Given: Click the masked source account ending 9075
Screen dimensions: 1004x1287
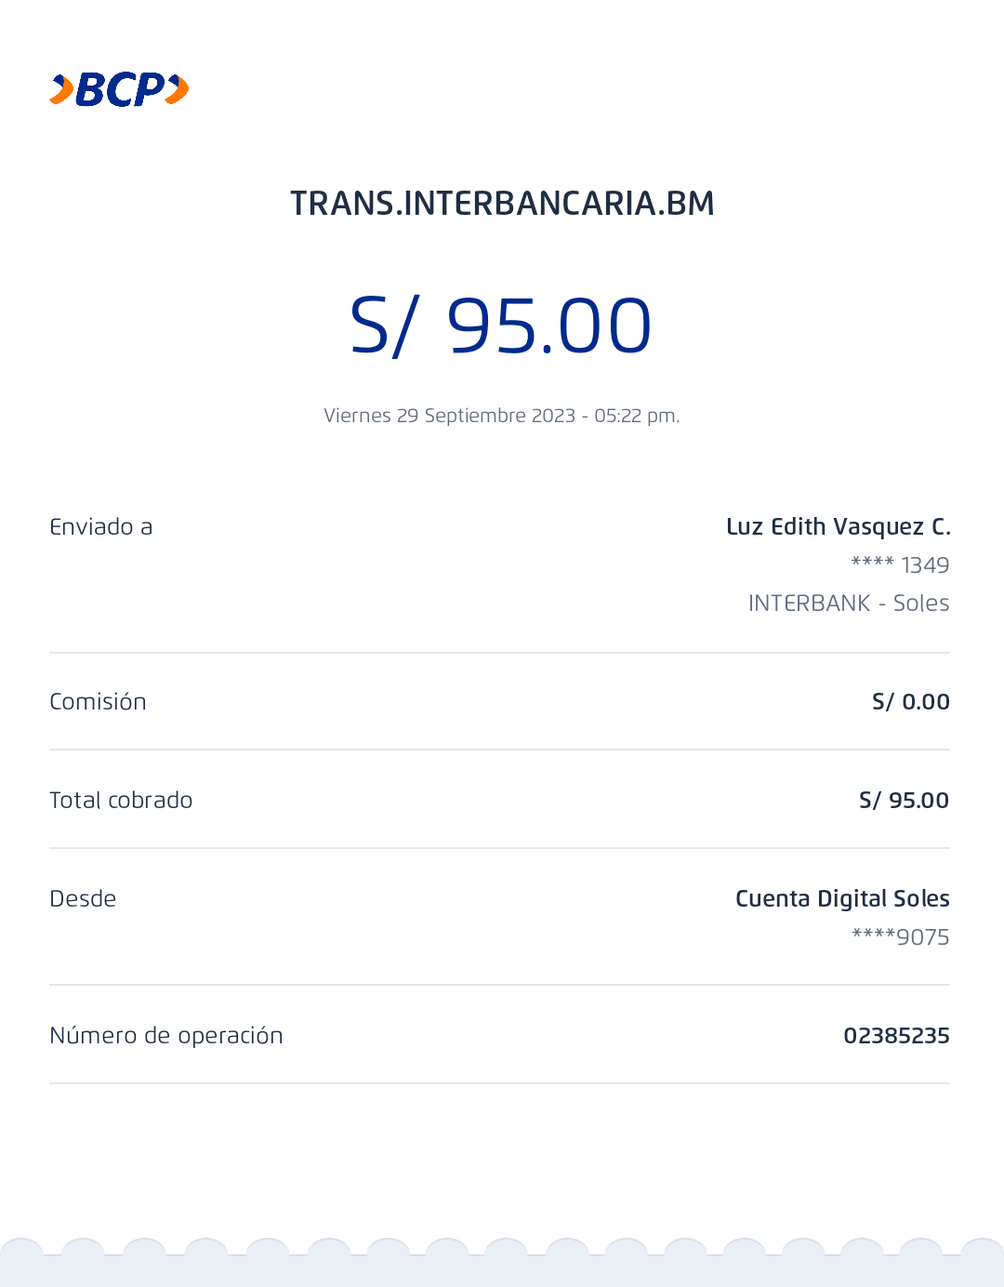Looking at the screenshot, I should click(x=900, y=937).
